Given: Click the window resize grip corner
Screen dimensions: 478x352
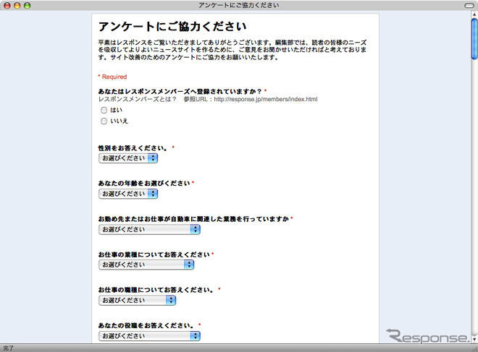Looking at the screenshot, I should coord(474,348).
